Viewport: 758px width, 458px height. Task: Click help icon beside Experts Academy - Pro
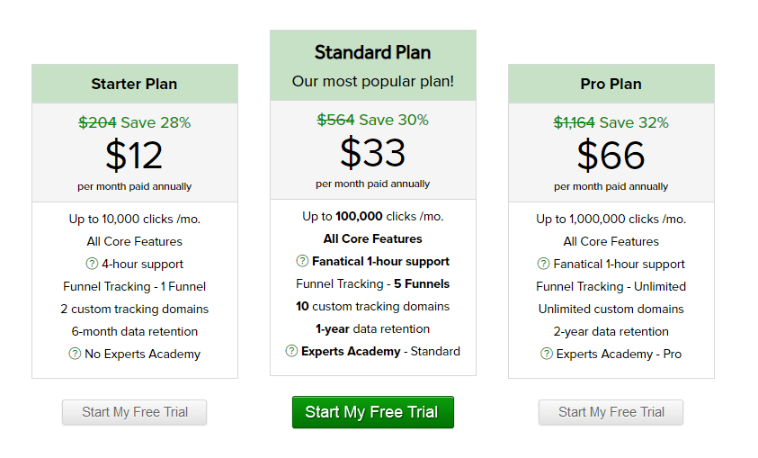[x=547, y=354]
